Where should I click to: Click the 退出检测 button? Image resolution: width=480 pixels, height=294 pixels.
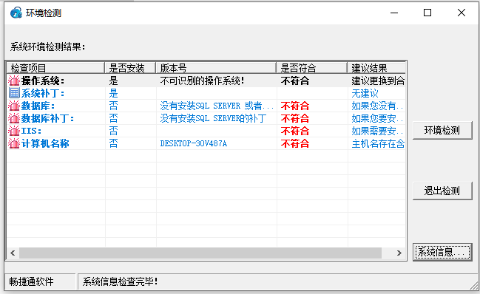tap(442, 191)
